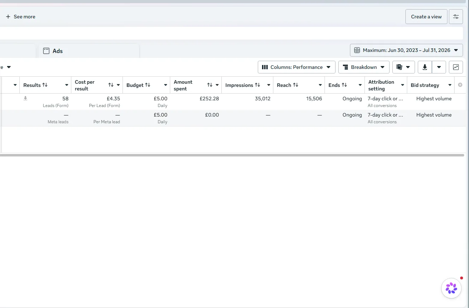Open Cost per result column caret
Screen dimensions: 469x308
118,85
